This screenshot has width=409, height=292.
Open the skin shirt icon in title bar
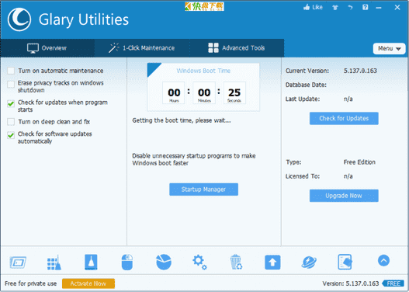pos(335,8)
